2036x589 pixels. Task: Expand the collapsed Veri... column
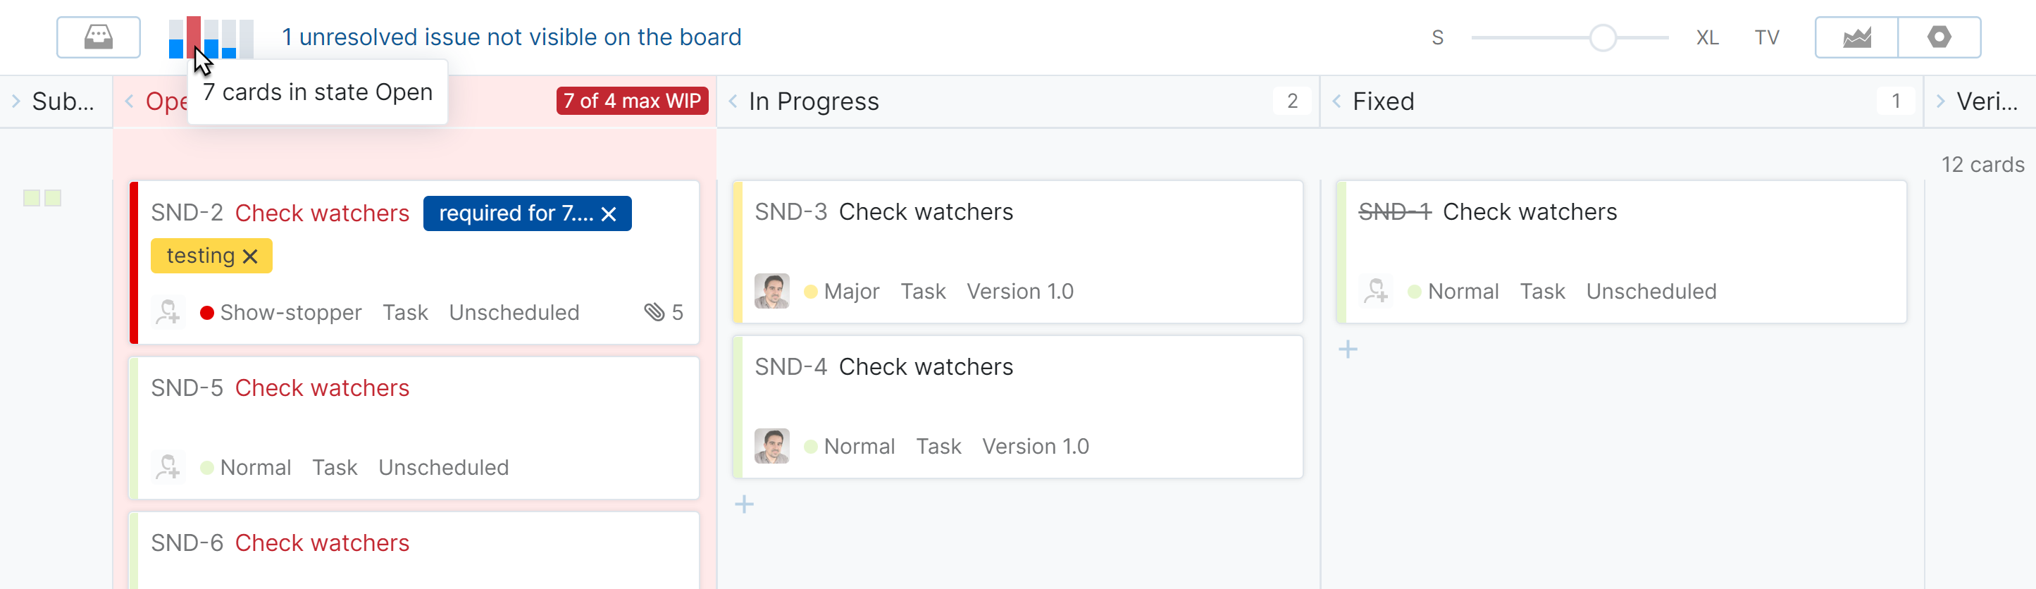pos(1940,101)
